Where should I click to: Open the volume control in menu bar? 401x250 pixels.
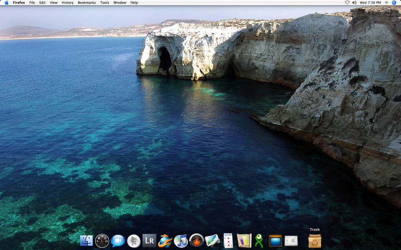click(354, 3)
